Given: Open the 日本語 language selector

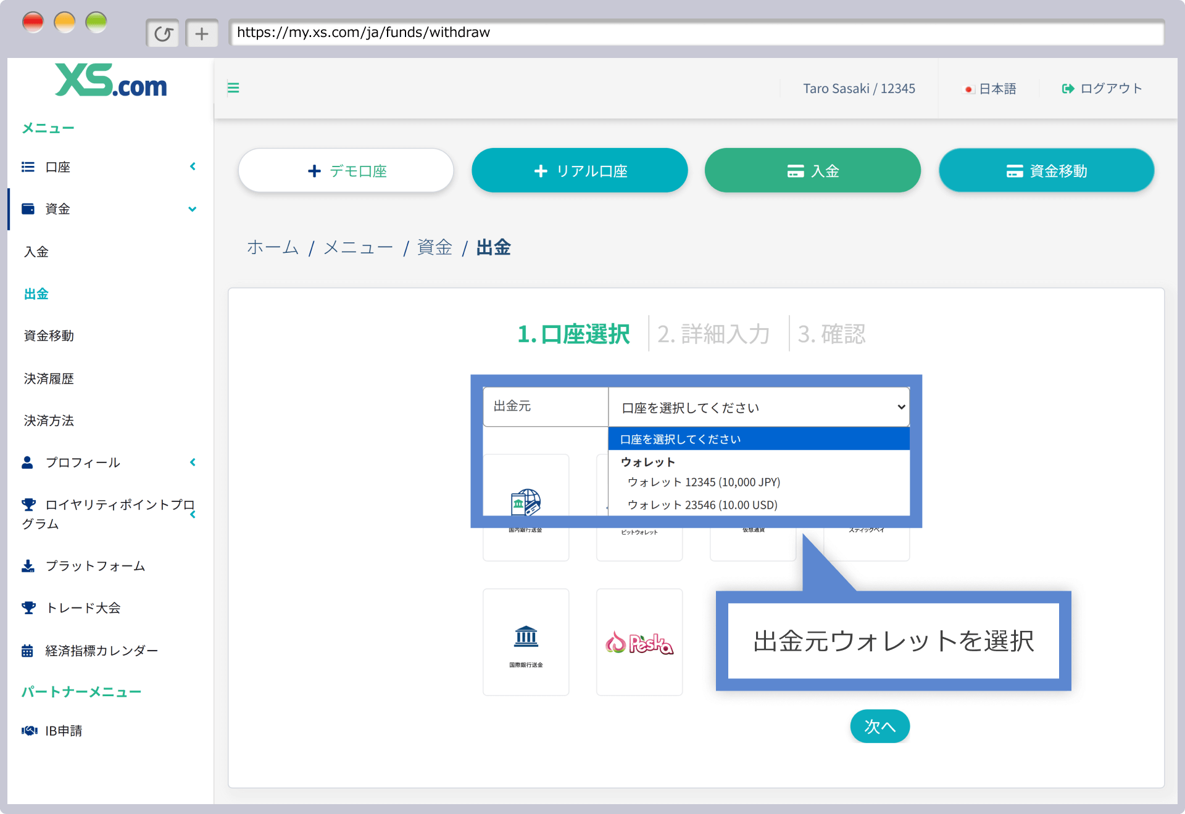Looking at the screenshot, I should point(991,89).
